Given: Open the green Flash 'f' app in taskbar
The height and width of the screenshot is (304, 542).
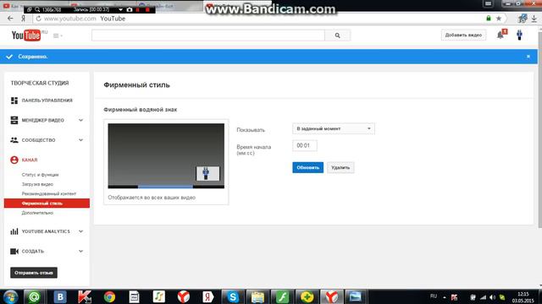Looking at the screenshot, I should [282, 296].
